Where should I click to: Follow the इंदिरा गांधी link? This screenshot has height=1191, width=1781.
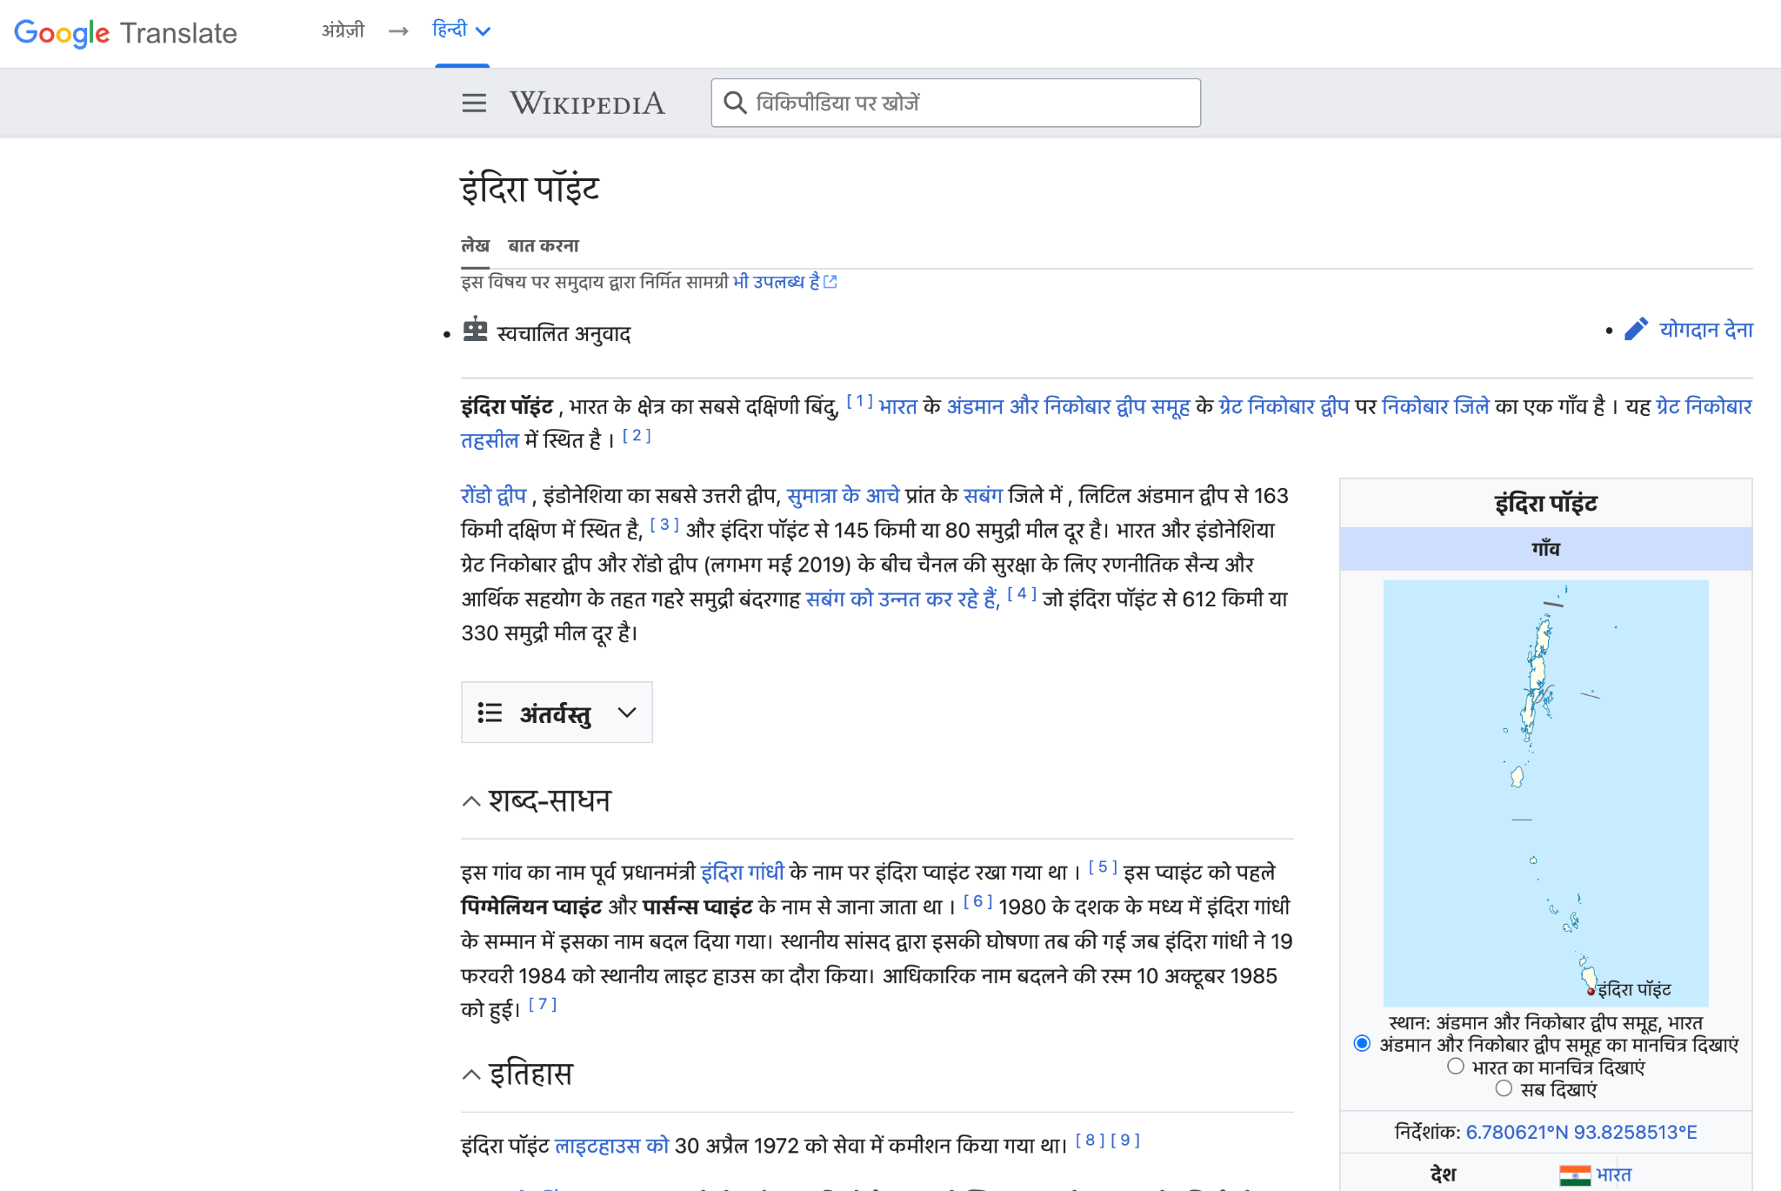[744, 871]
